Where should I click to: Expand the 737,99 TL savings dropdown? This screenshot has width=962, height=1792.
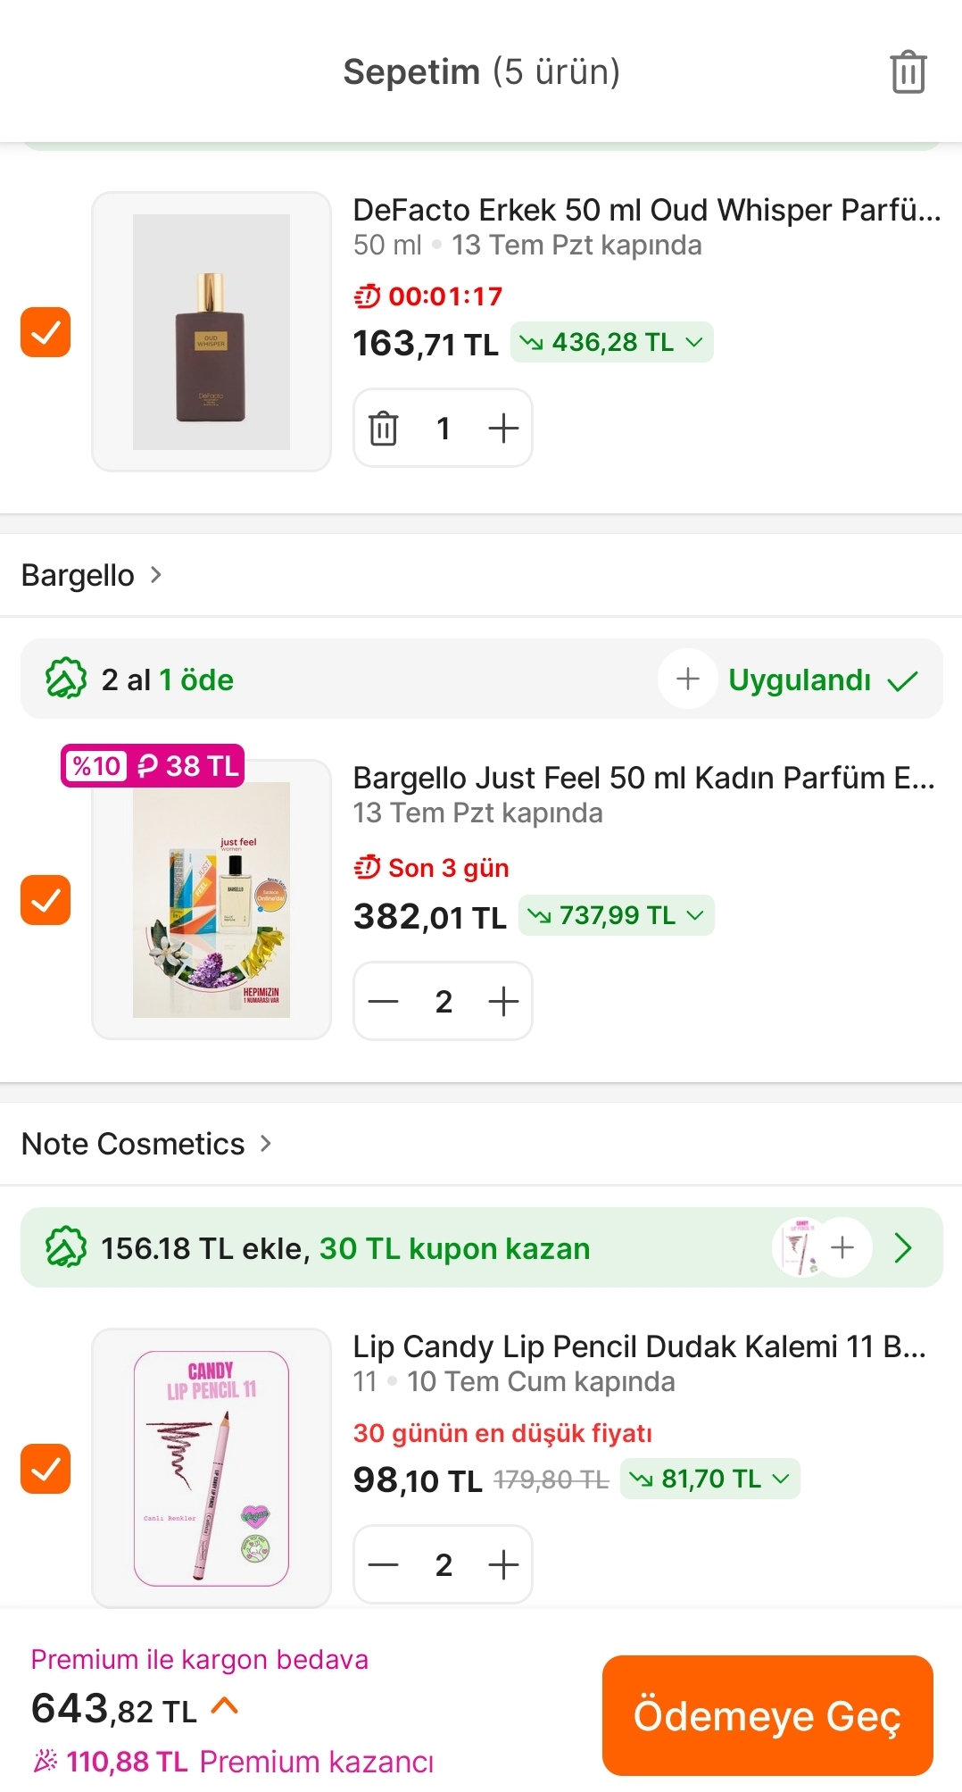pos(617,915)
